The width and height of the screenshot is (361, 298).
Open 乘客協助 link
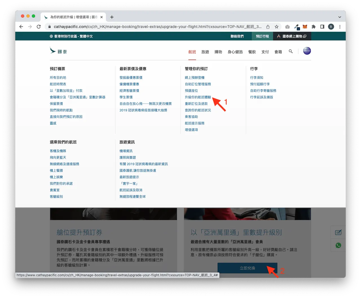coord(191,117)
